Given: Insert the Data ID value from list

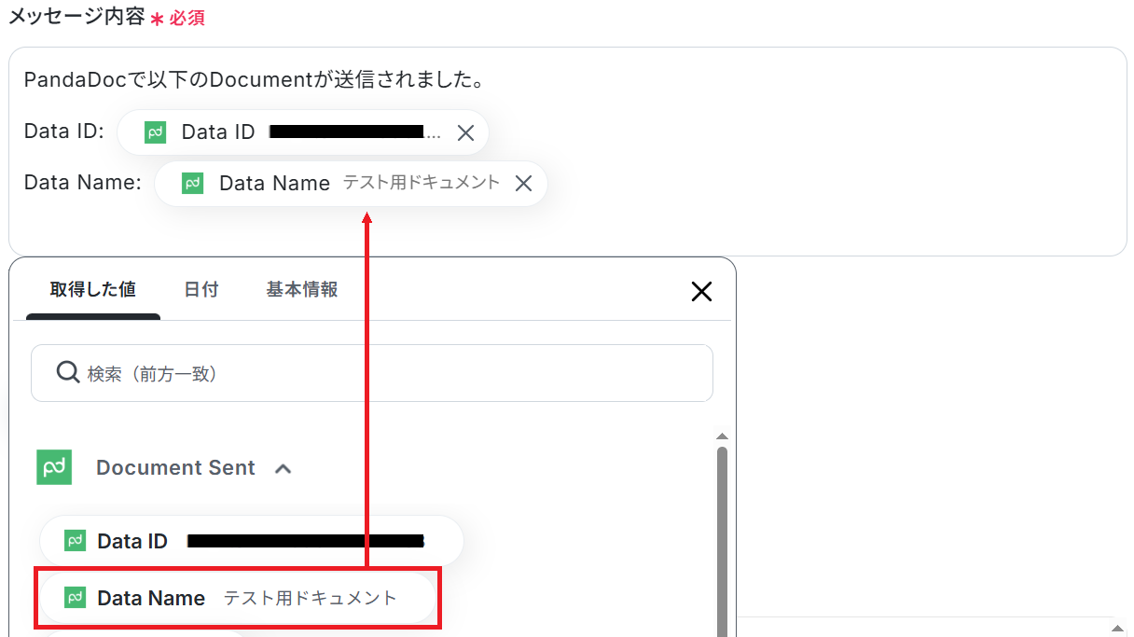Looking at the screenshot, I should (x=251, y=541).
